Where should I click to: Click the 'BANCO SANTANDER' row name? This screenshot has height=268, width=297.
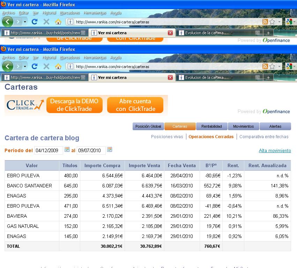click(29, 186)
